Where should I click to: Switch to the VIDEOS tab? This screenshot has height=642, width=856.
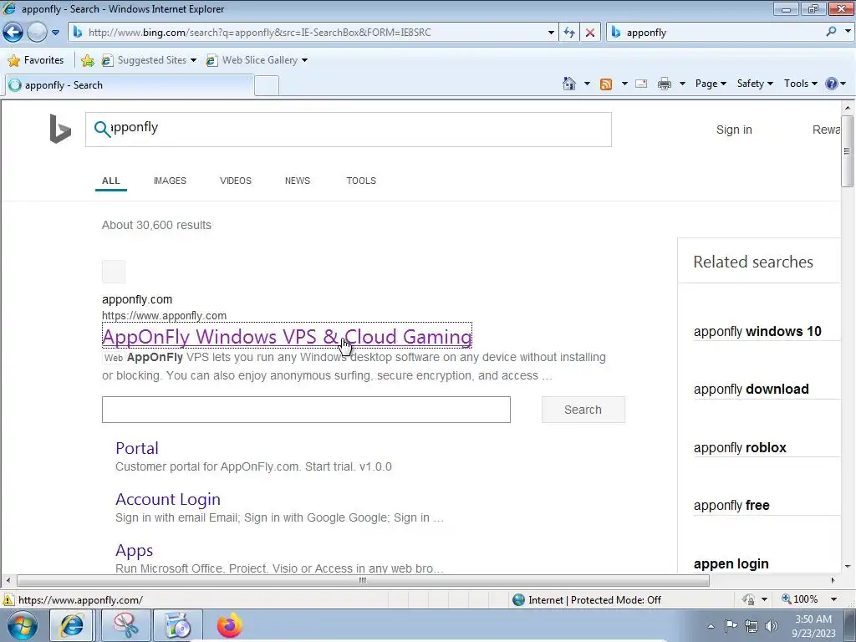(x=235, y=181)
